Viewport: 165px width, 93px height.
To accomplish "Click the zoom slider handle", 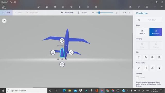I will (x=99, y=13).
